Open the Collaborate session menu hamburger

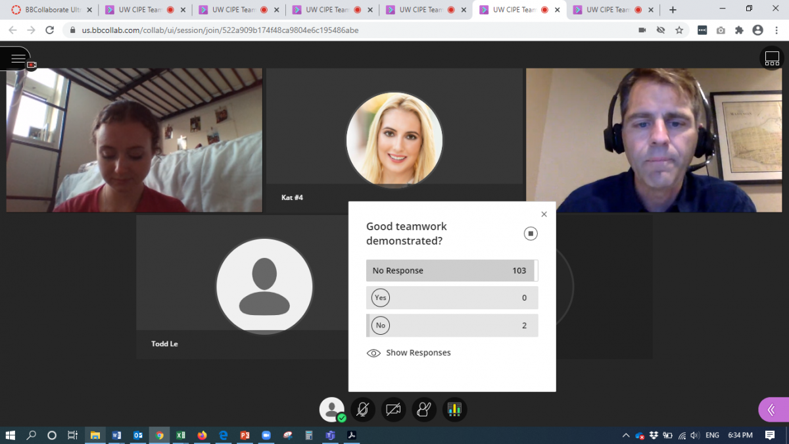18,59
